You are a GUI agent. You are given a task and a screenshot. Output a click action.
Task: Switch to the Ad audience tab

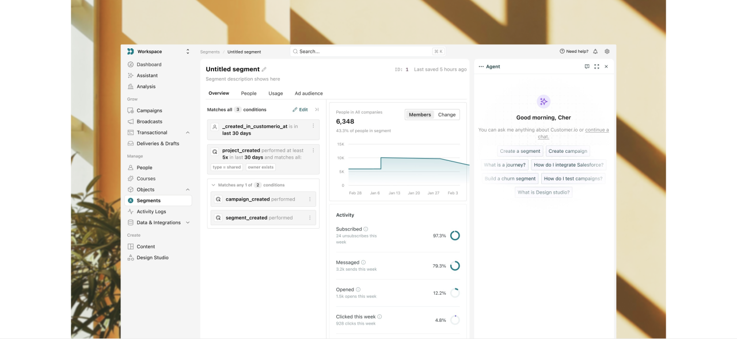click(309, 93)
